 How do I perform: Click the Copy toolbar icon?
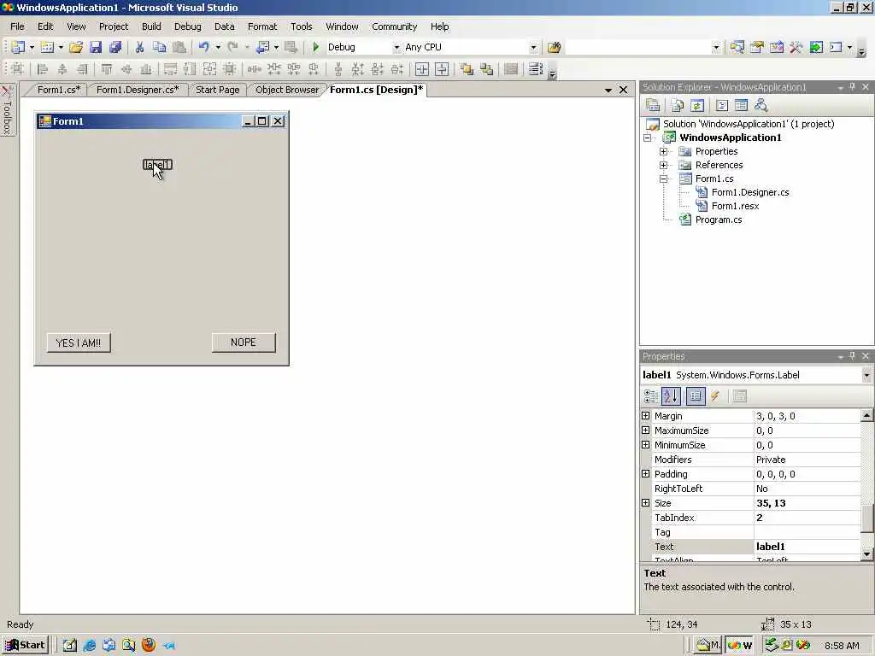[159, 48]
